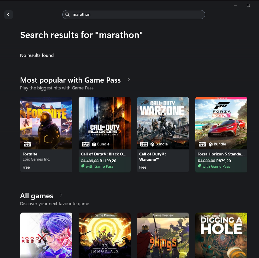Open the All games section heading

point(37,196)
